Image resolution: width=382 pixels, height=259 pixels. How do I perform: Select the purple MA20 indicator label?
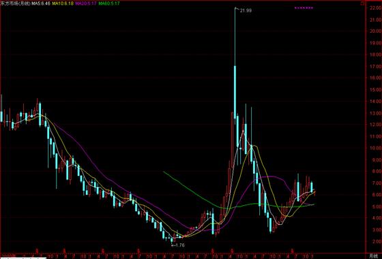tap(86, 3)
